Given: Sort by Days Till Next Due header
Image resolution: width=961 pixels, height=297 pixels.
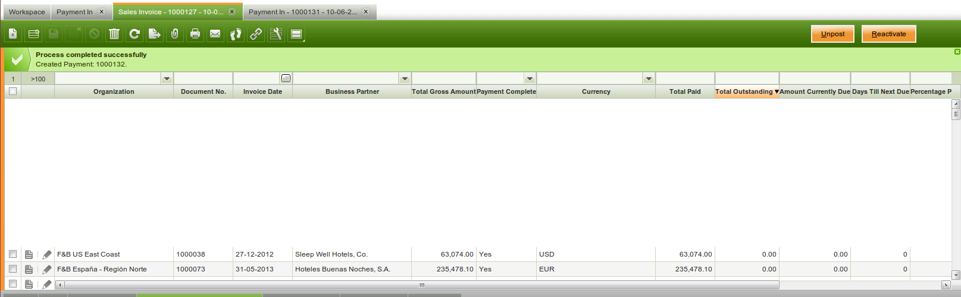Looking at the screenshot, I should (x=881, y=91).
